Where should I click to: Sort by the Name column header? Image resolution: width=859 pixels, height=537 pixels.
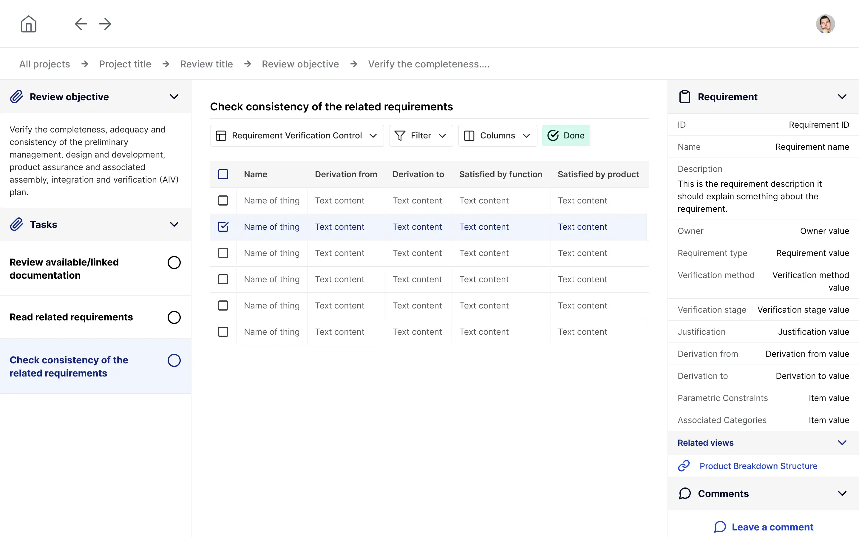[x=255, y=175]
